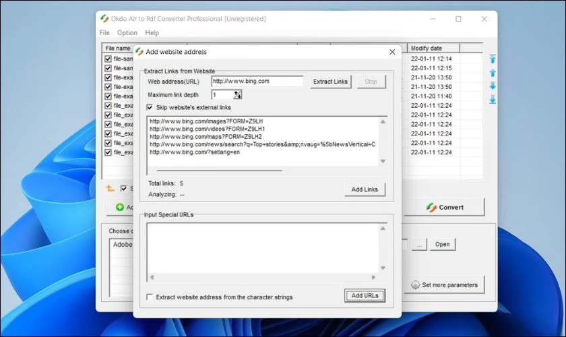This screenshot has height=337, width=566.
Task: Open Set more parameters
Action: [444, 285]
